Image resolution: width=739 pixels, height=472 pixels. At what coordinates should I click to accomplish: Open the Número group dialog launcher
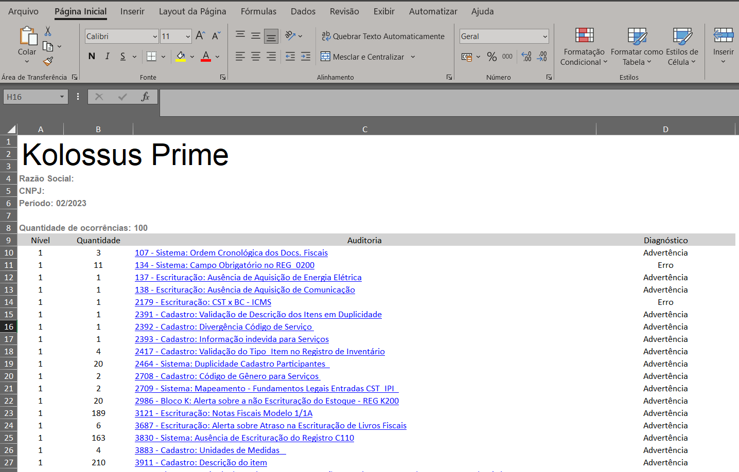[549, 77]
